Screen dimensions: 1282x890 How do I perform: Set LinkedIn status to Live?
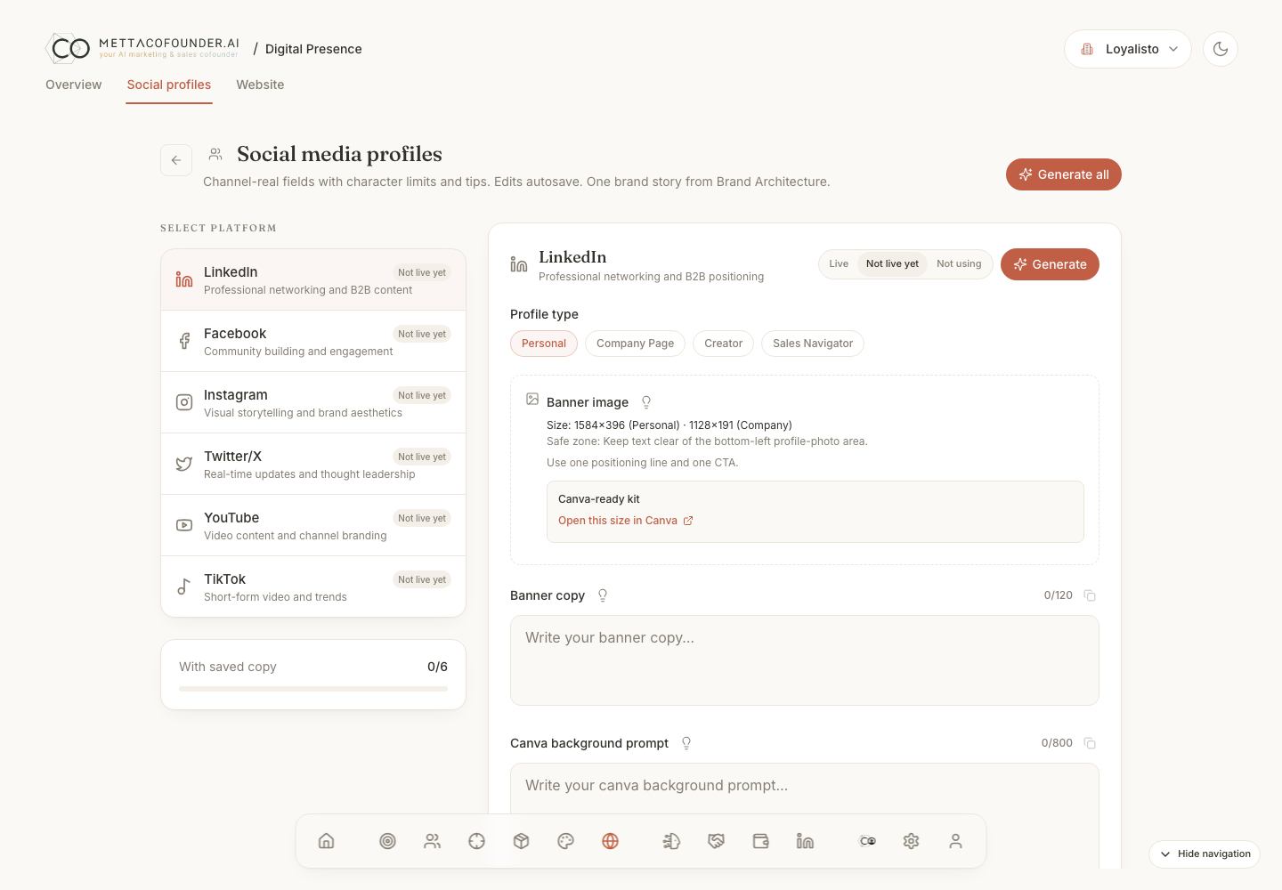[839, 264]
